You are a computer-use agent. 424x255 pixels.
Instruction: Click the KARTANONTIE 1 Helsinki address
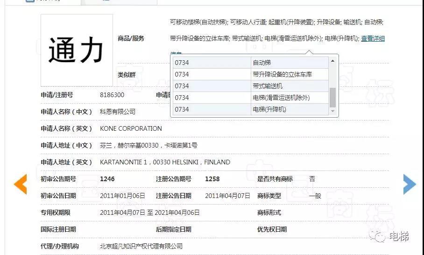[x=165, y=162]
